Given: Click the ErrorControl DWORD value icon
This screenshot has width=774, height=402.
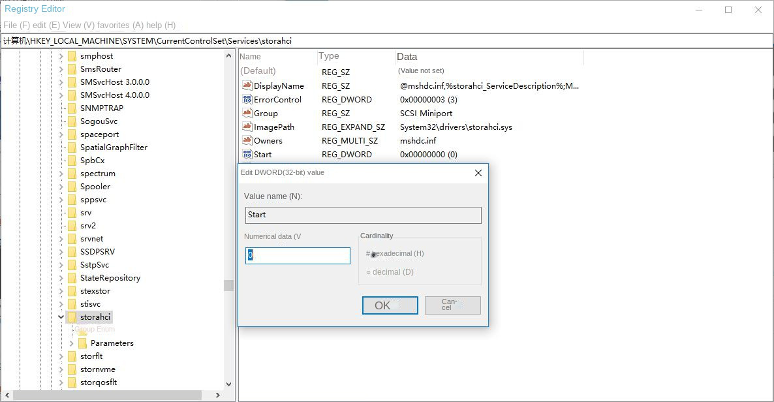Looking at the screenshot, I should (247, 99).
